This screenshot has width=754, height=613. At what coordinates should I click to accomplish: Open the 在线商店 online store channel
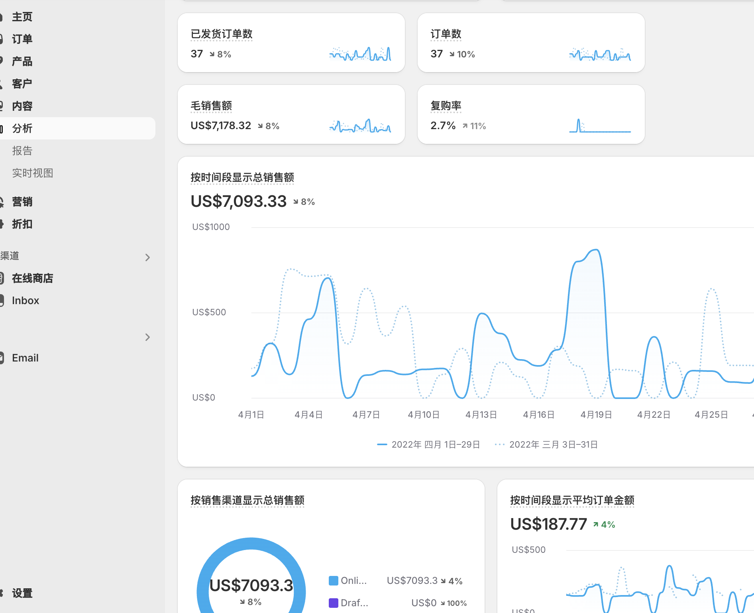[32, 278]
